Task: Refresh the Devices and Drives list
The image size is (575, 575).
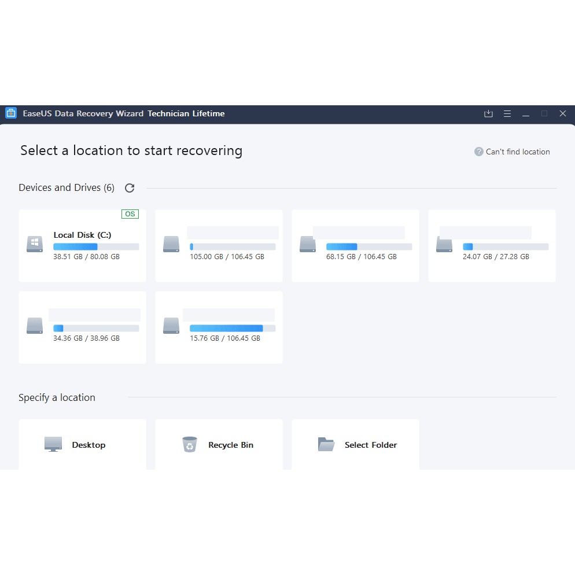Action: pyautogui.click(x=130, y=188)
